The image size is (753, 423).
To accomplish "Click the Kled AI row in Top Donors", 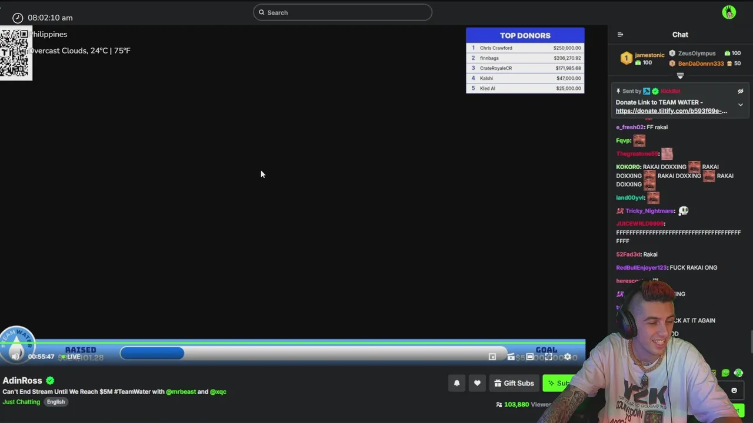I will tap(525, 88).
